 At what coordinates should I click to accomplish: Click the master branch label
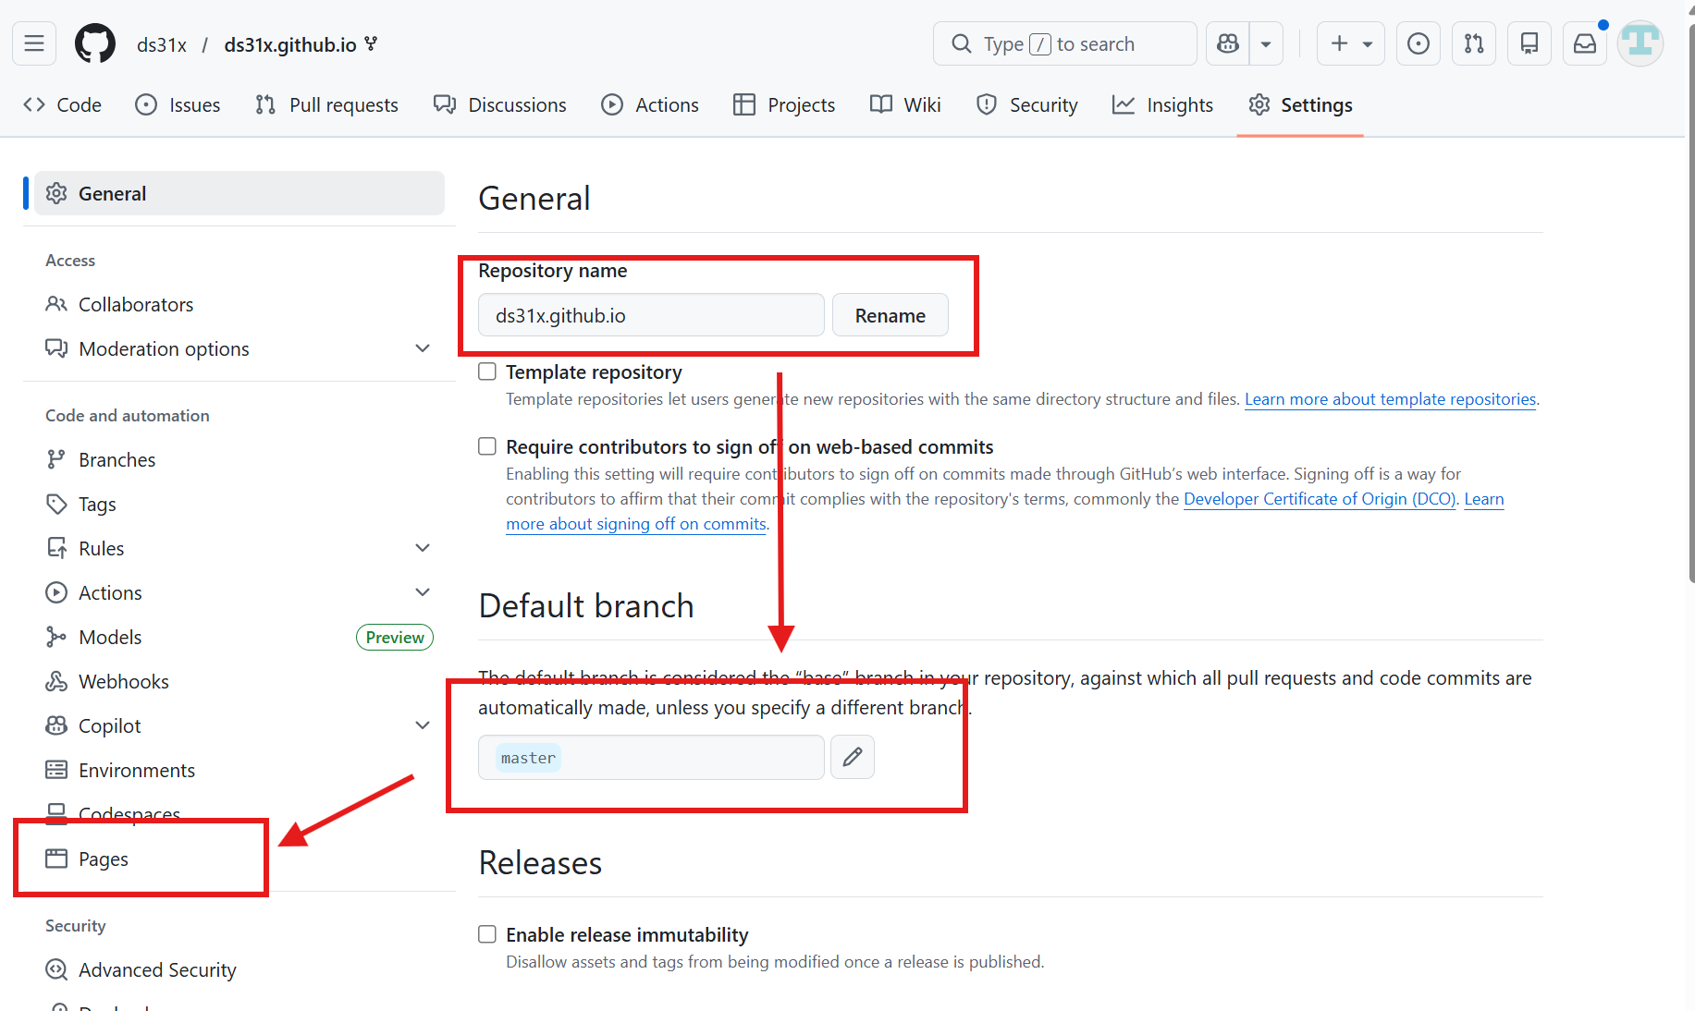528,758
